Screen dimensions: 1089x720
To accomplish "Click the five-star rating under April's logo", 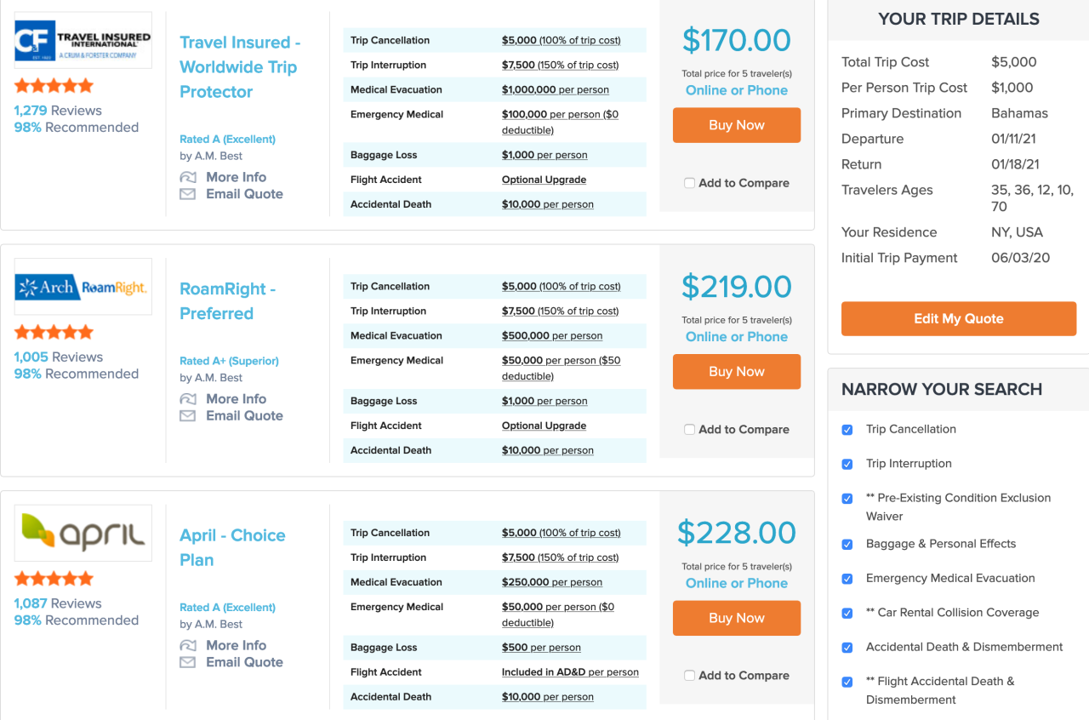I will click(53, 578).
